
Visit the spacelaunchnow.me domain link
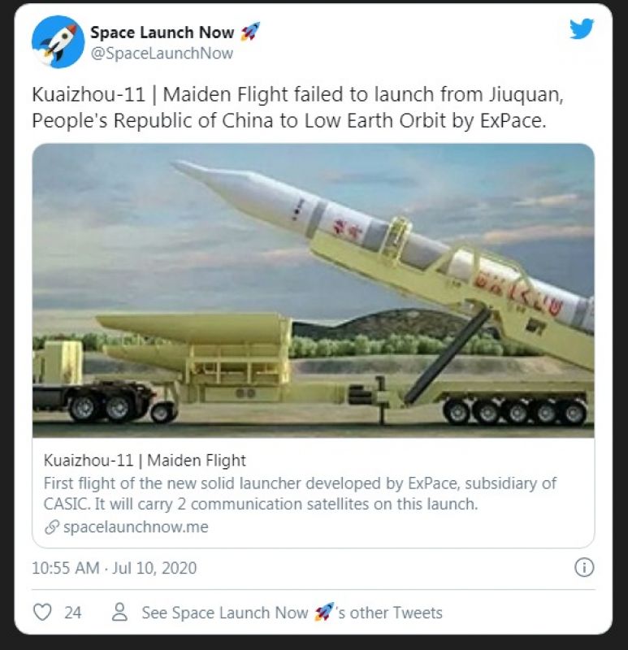136,527
